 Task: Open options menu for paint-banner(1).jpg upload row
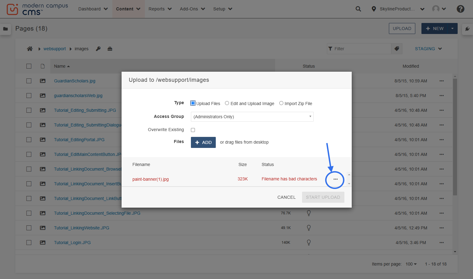tap(335, 179)
